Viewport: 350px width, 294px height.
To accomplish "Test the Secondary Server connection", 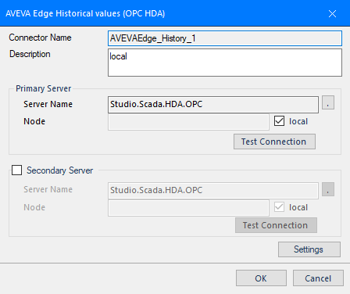I will (276, 225).
